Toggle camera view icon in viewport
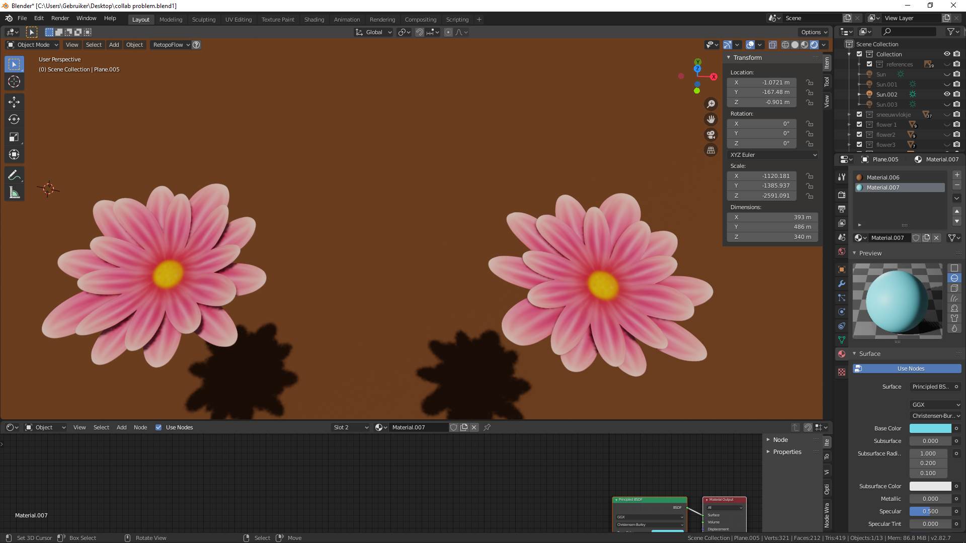966x543 pixels. (x=711, y=135)
